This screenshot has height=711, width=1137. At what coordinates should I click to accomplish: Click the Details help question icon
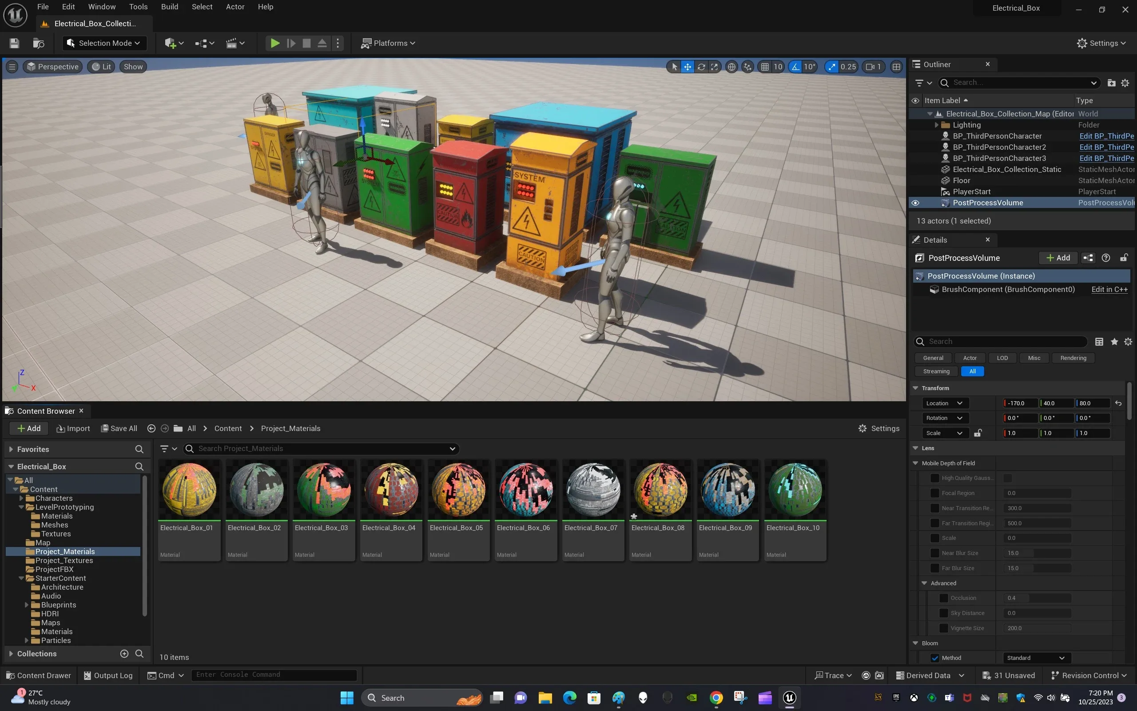point(1105,258)
